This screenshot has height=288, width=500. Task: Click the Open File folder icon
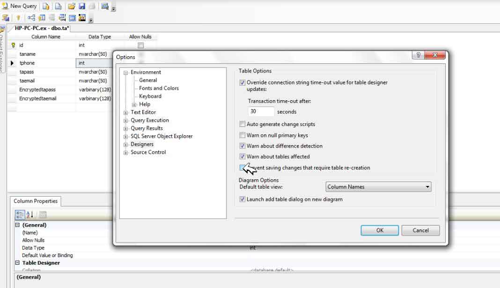pos(71,6)
